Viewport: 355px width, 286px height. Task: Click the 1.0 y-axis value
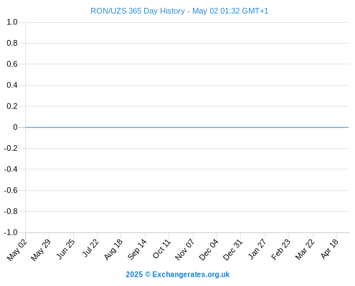[12, 22]
